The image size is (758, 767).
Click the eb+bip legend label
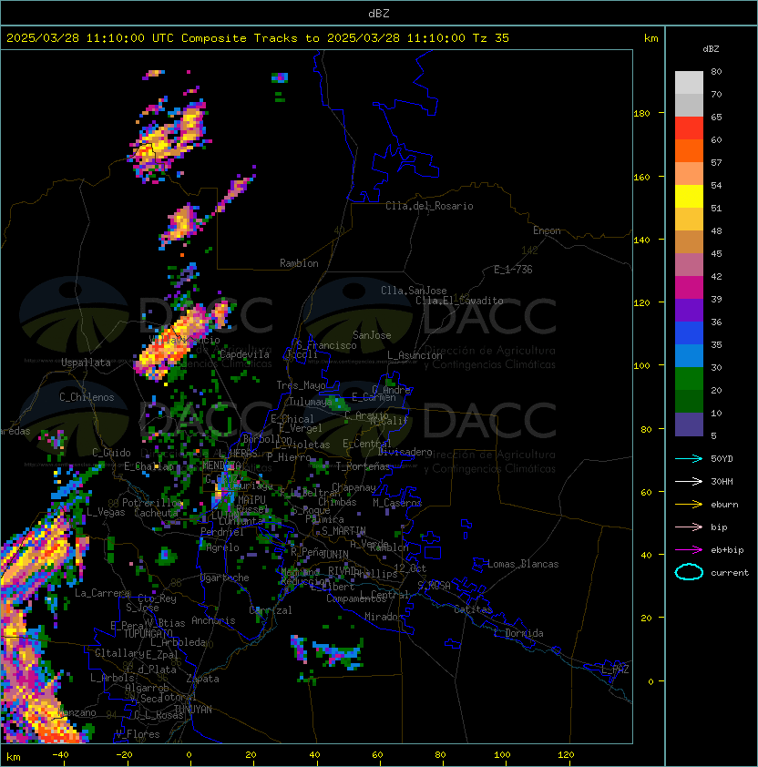[727, 550]
